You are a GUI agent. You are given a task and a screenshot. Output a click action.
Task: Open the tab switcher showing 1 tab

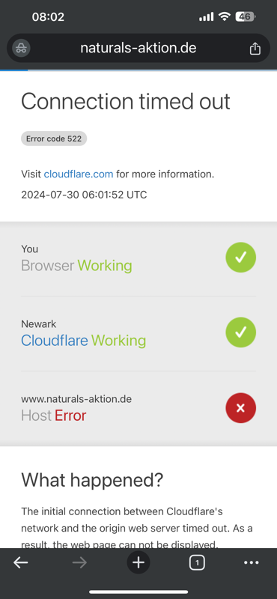click(197, 562)
